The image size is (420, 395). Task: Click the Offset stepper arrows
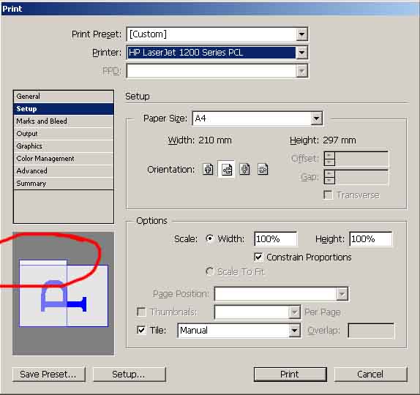point(329,159)
